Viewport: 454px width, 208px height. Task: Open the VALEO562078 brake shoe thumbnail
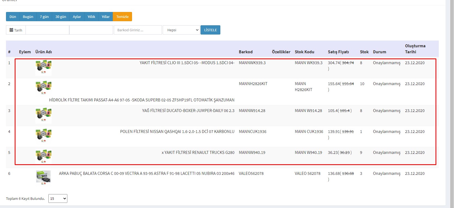pos(43,178)
